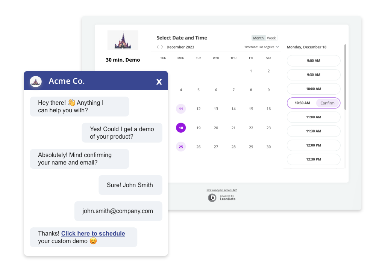The image size is (382, 272).
Task: Open the Not ready to schedule link
Action: pyautogui.click(x=221, y=190)
